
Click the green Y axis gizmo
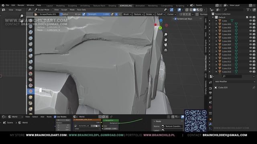(x=161, y=28)
